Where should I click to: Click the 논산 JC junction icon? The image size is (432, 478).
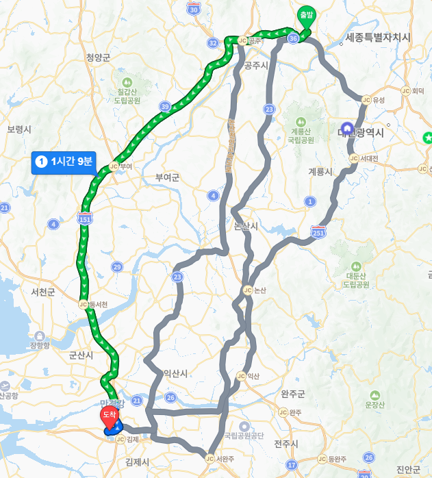click(248, 290)
